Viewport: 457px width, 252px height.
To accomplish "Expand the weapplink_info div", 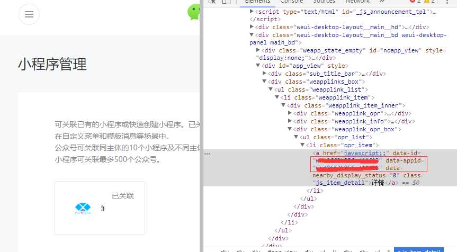I will 290,121.
